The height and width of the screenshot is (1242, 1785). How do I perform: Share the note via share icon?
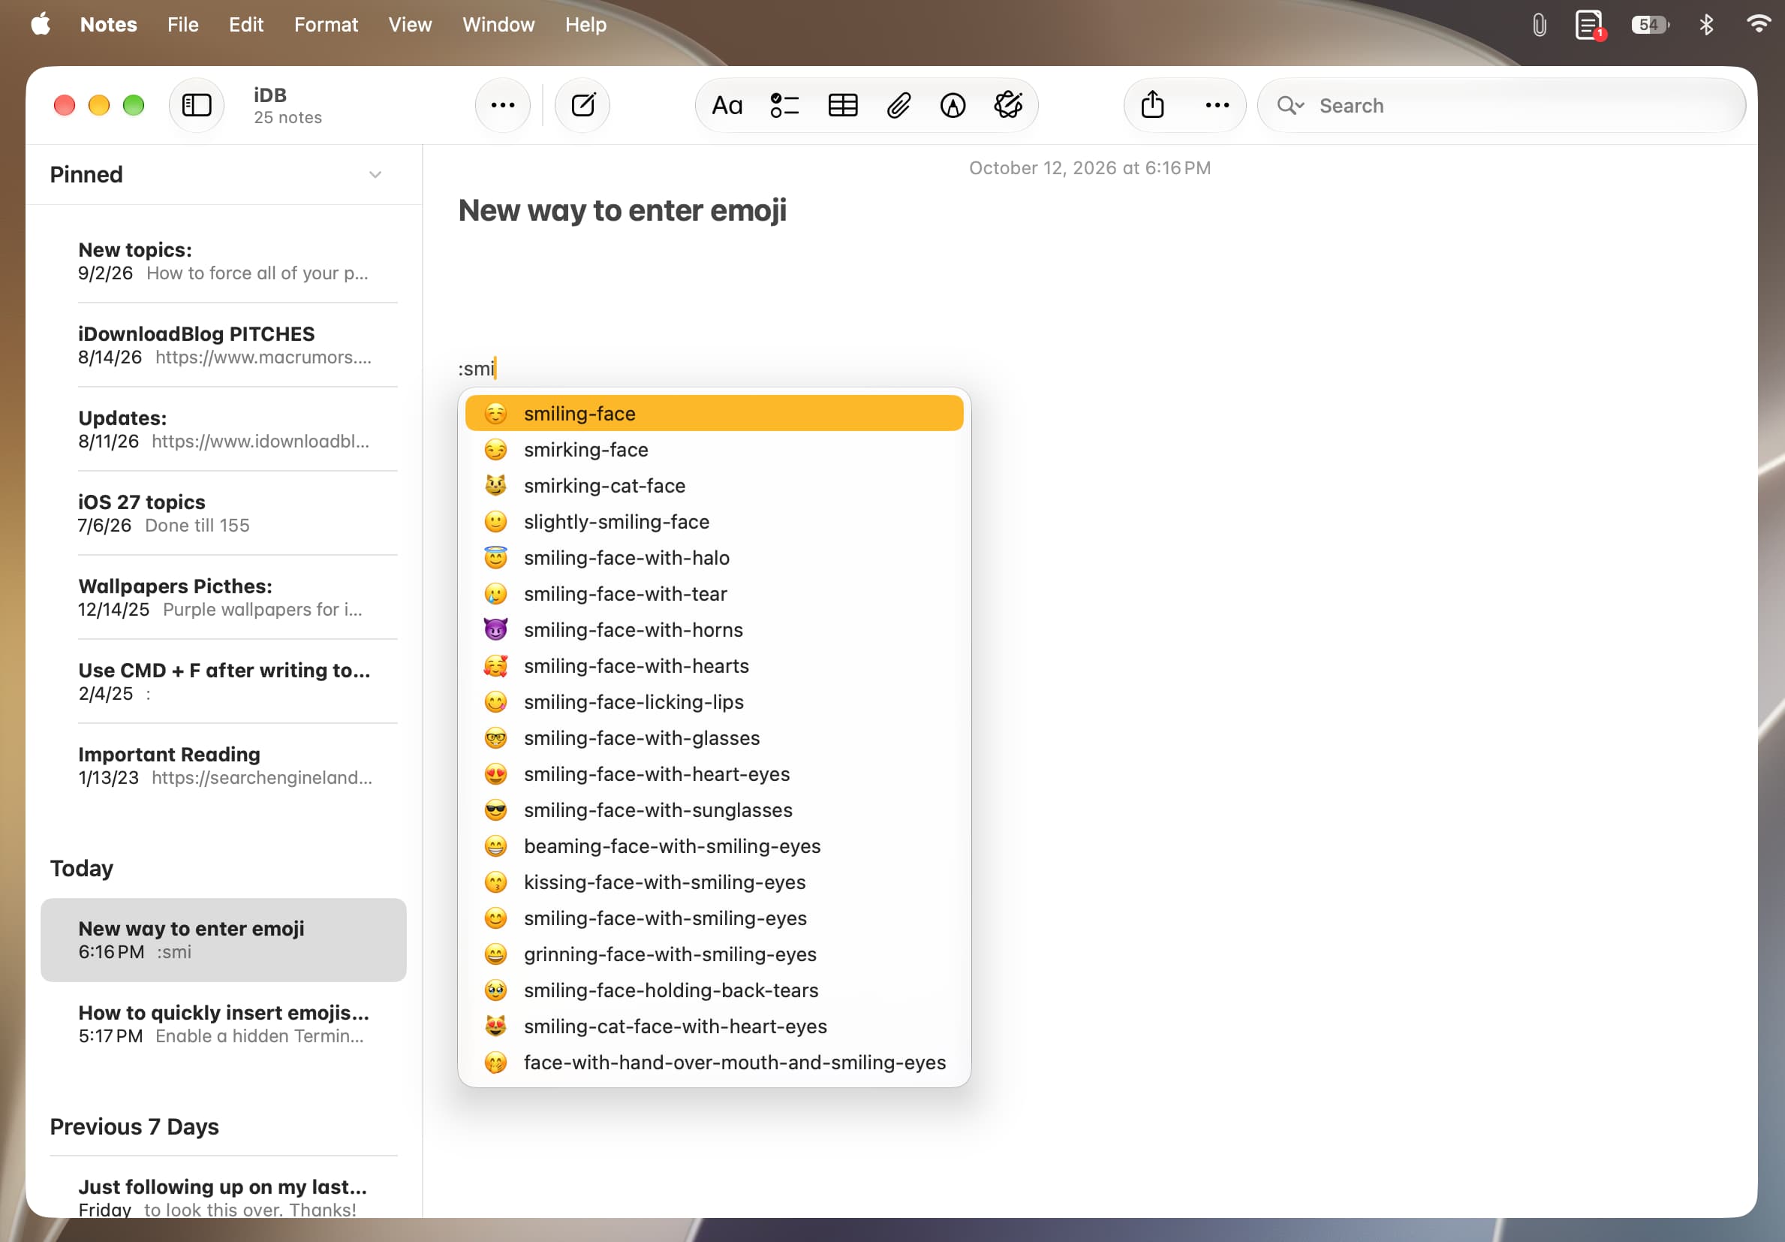pyautogui.click(x=1152, y=105)
